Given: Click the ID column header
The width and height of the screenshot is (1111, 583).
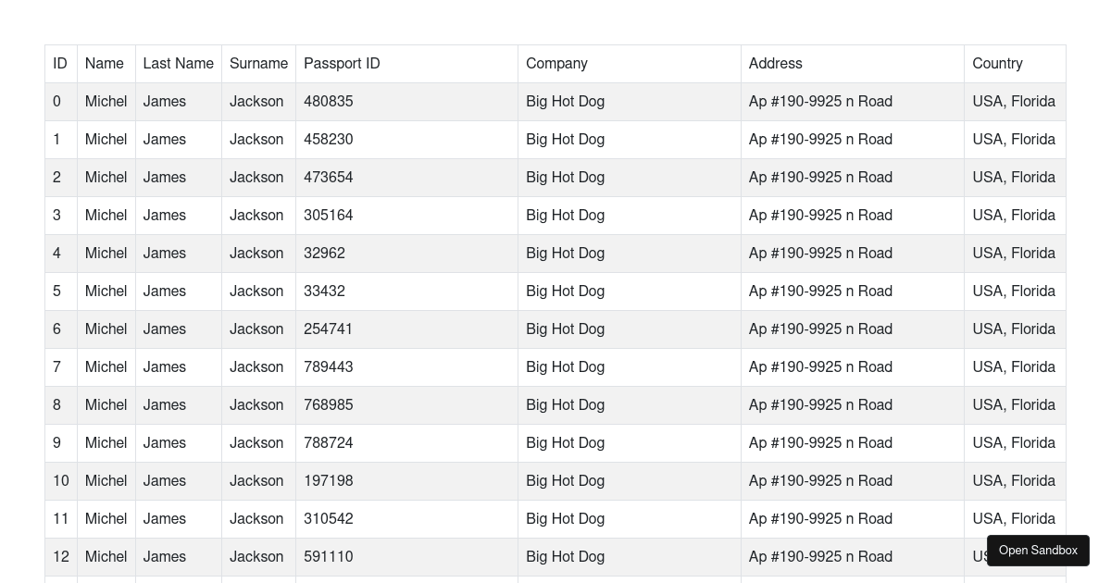Looking at the screenshot, I should tap(60, 64).
